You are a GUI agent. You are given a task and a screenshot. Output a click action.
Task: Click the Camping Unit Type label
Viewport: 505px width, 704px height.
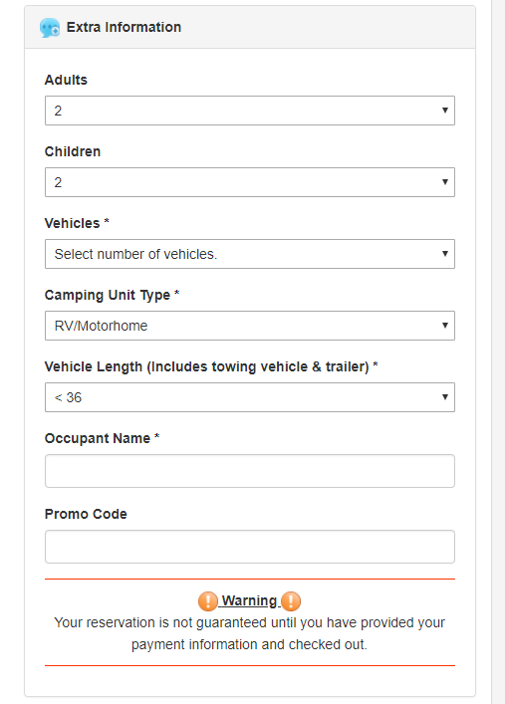point(112,295)
